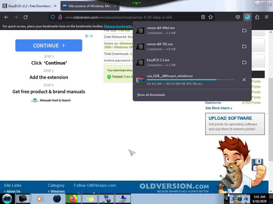Open See More Users link
Viewport: 273px width, 204px height.
[219, 108]
